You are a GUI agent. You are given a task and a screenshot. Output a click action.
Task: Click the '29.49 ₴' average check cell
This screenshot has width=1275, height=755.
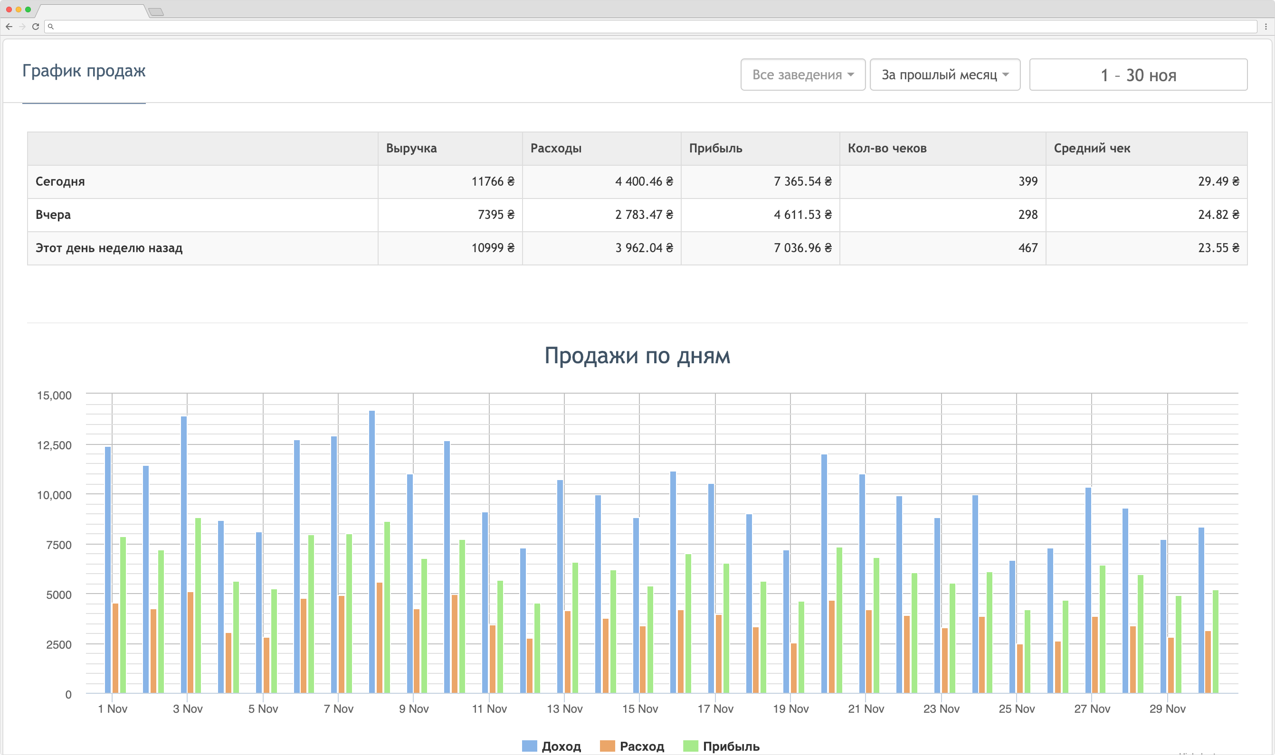1147,181
